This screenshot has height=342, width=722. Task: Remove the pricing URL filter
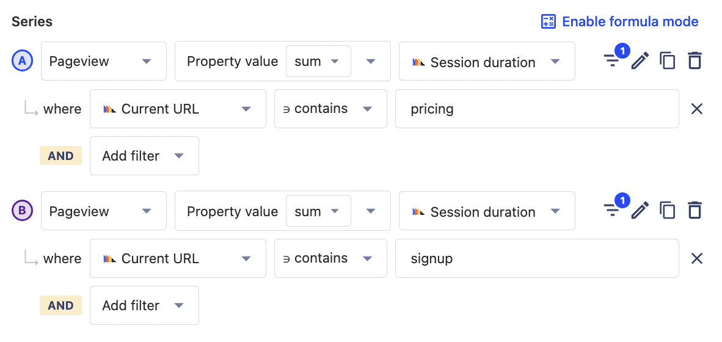click(696, 109)
